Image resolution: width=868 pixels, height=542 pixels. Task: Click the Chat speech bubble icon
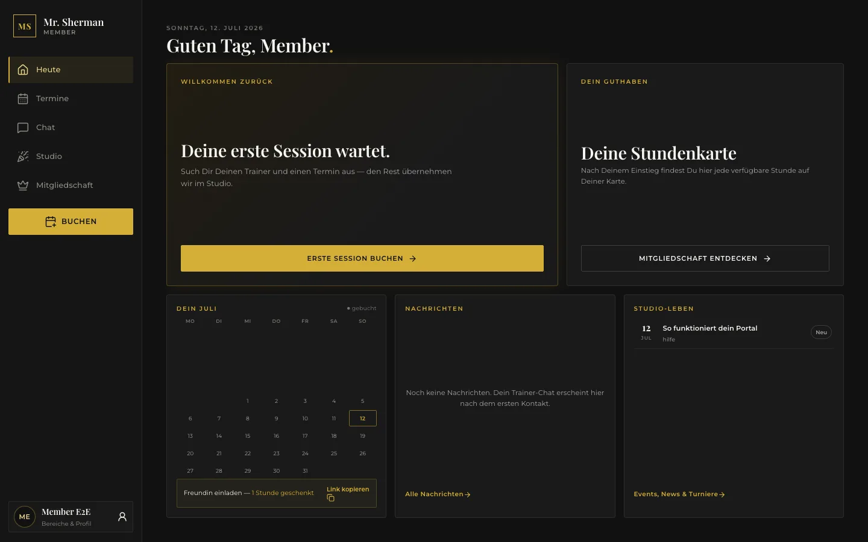(x=23, y=128)
